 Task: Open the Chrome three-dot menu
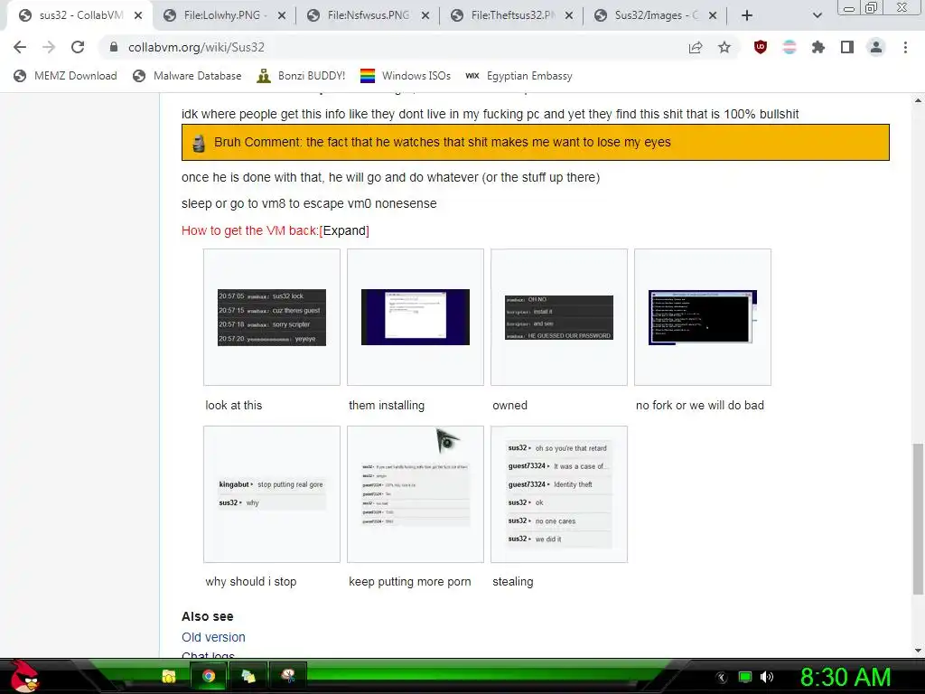pos(905,47)
